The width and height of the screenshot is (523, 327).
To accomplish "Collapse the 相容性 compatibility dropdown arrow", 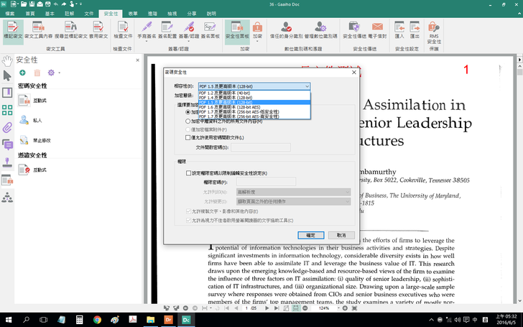I will pyautogui.click(x=307, y=86).
